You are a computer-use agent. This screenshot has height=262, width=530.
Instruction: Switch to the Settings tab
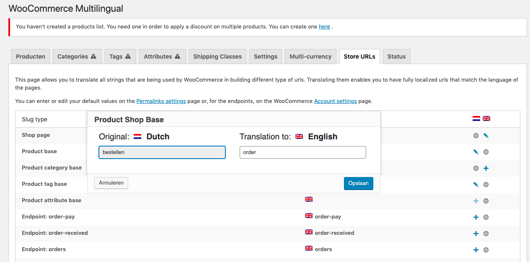coord(266,57)
